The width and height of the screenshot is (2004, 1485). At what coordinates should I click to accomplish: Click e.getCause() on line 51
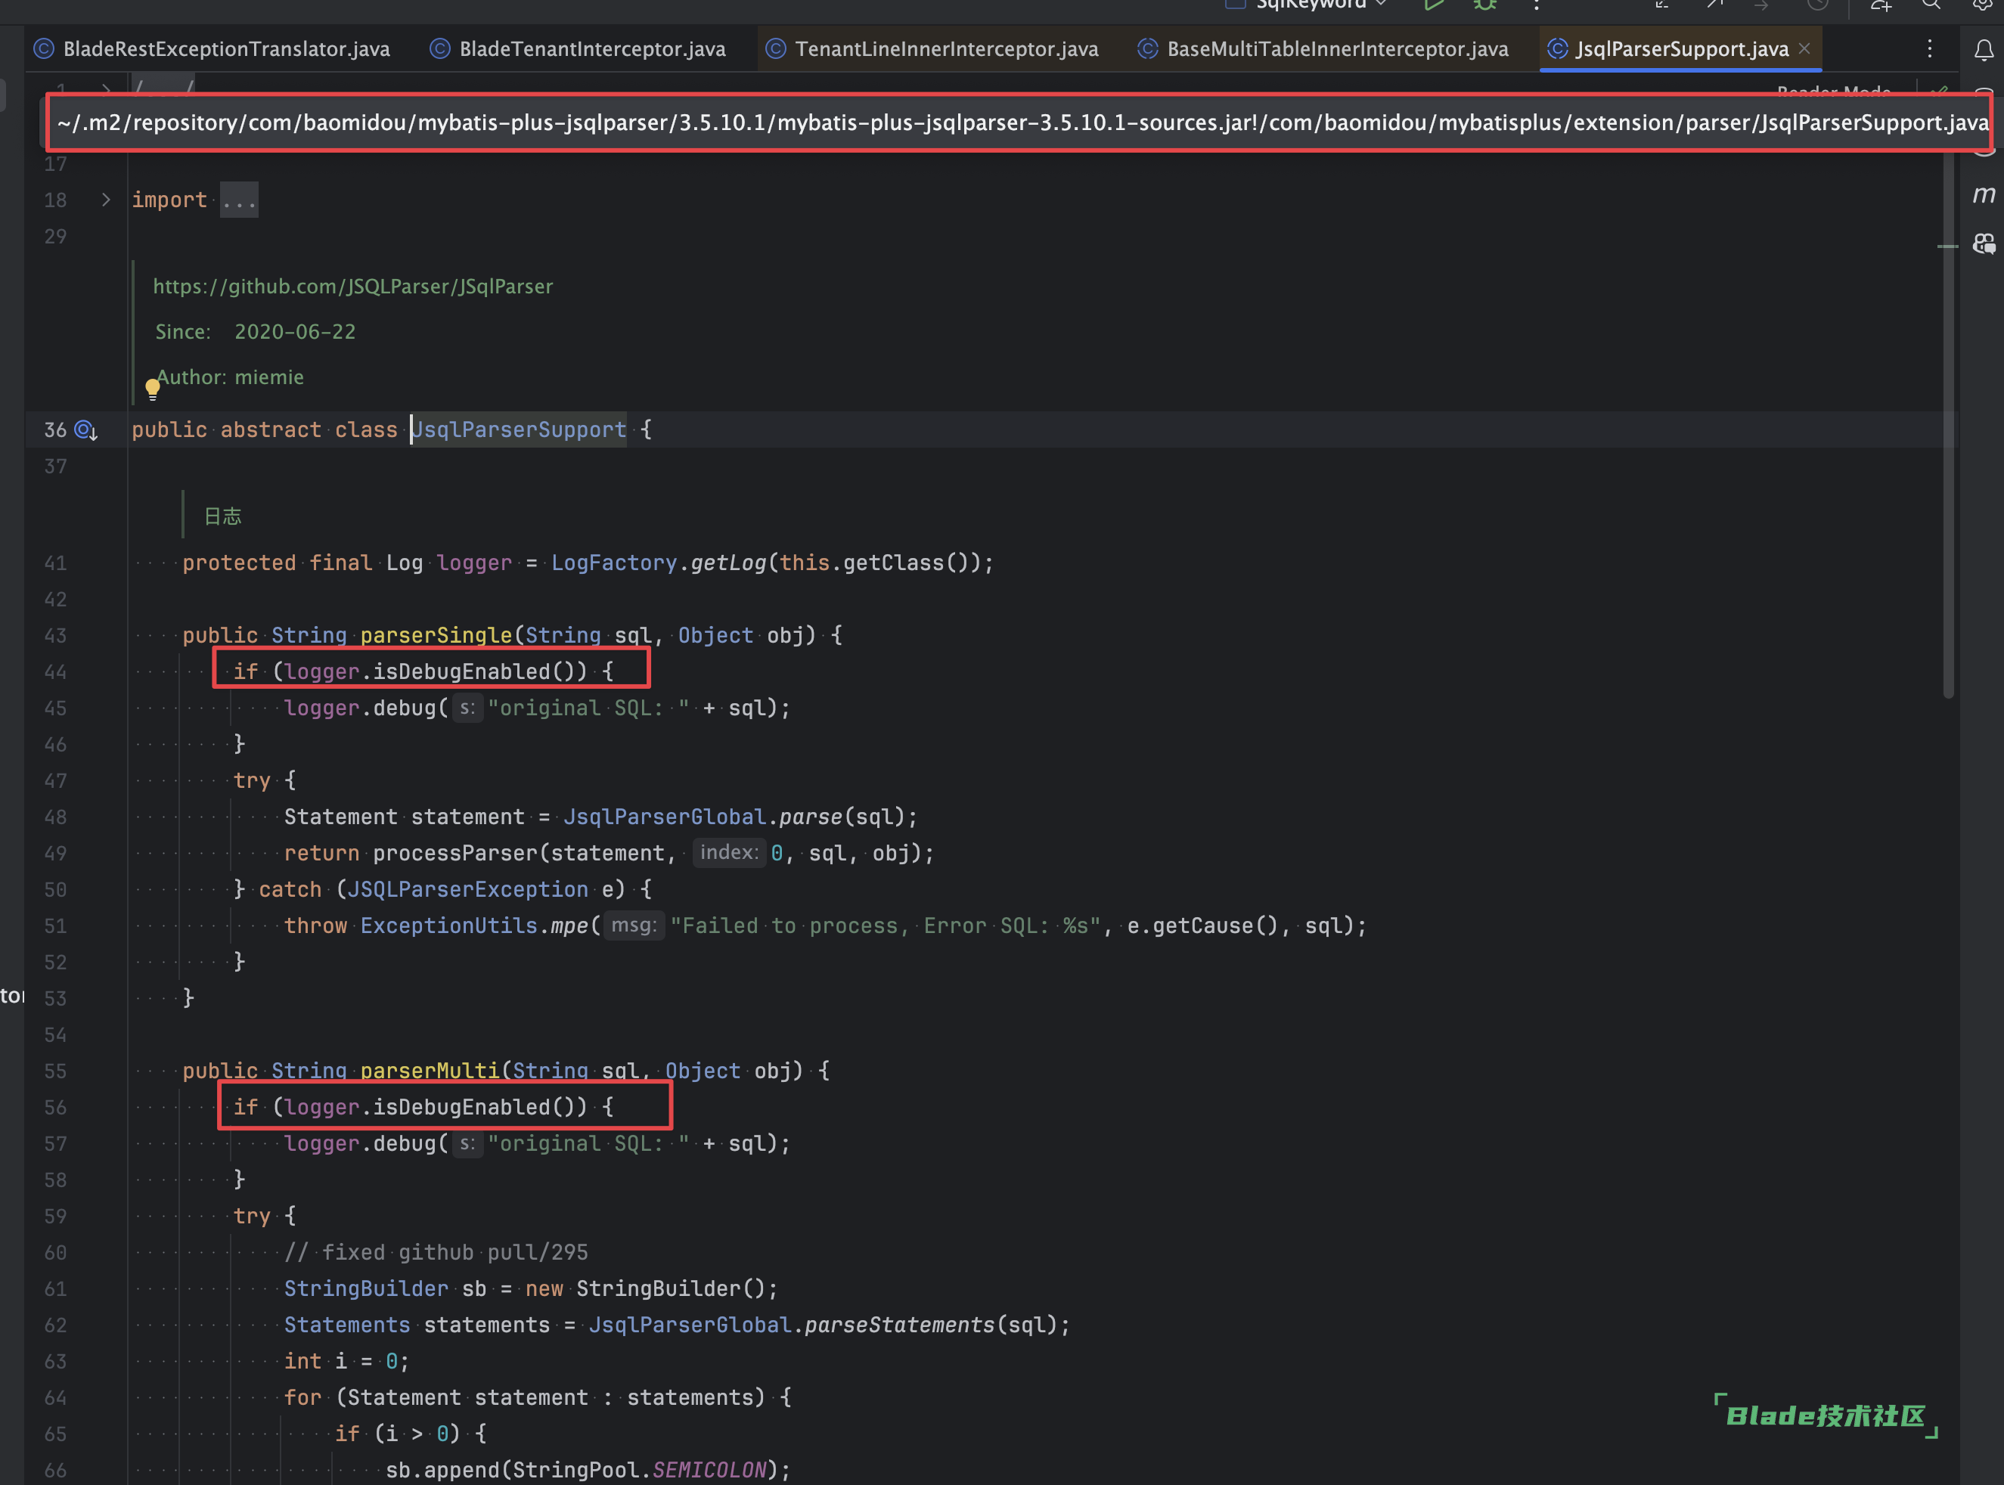tap(1202, 926)
